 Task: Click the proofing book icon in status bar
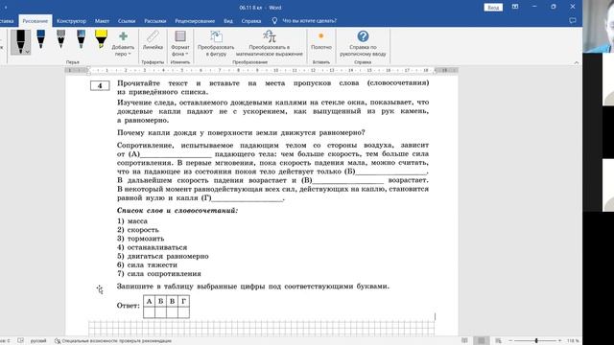21,341
